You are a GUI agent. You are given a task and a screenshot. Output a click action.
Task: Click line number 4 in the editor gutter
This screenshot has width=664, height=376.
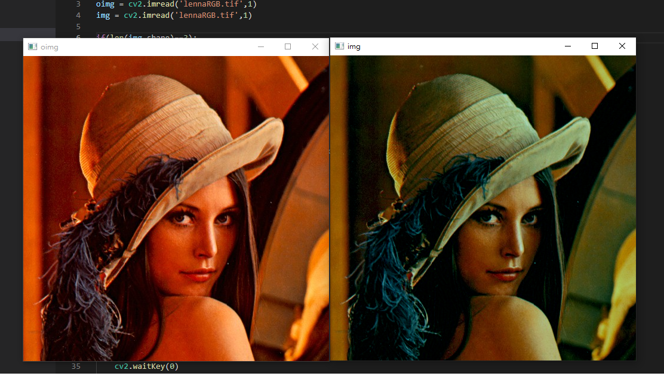coord(78,15)
